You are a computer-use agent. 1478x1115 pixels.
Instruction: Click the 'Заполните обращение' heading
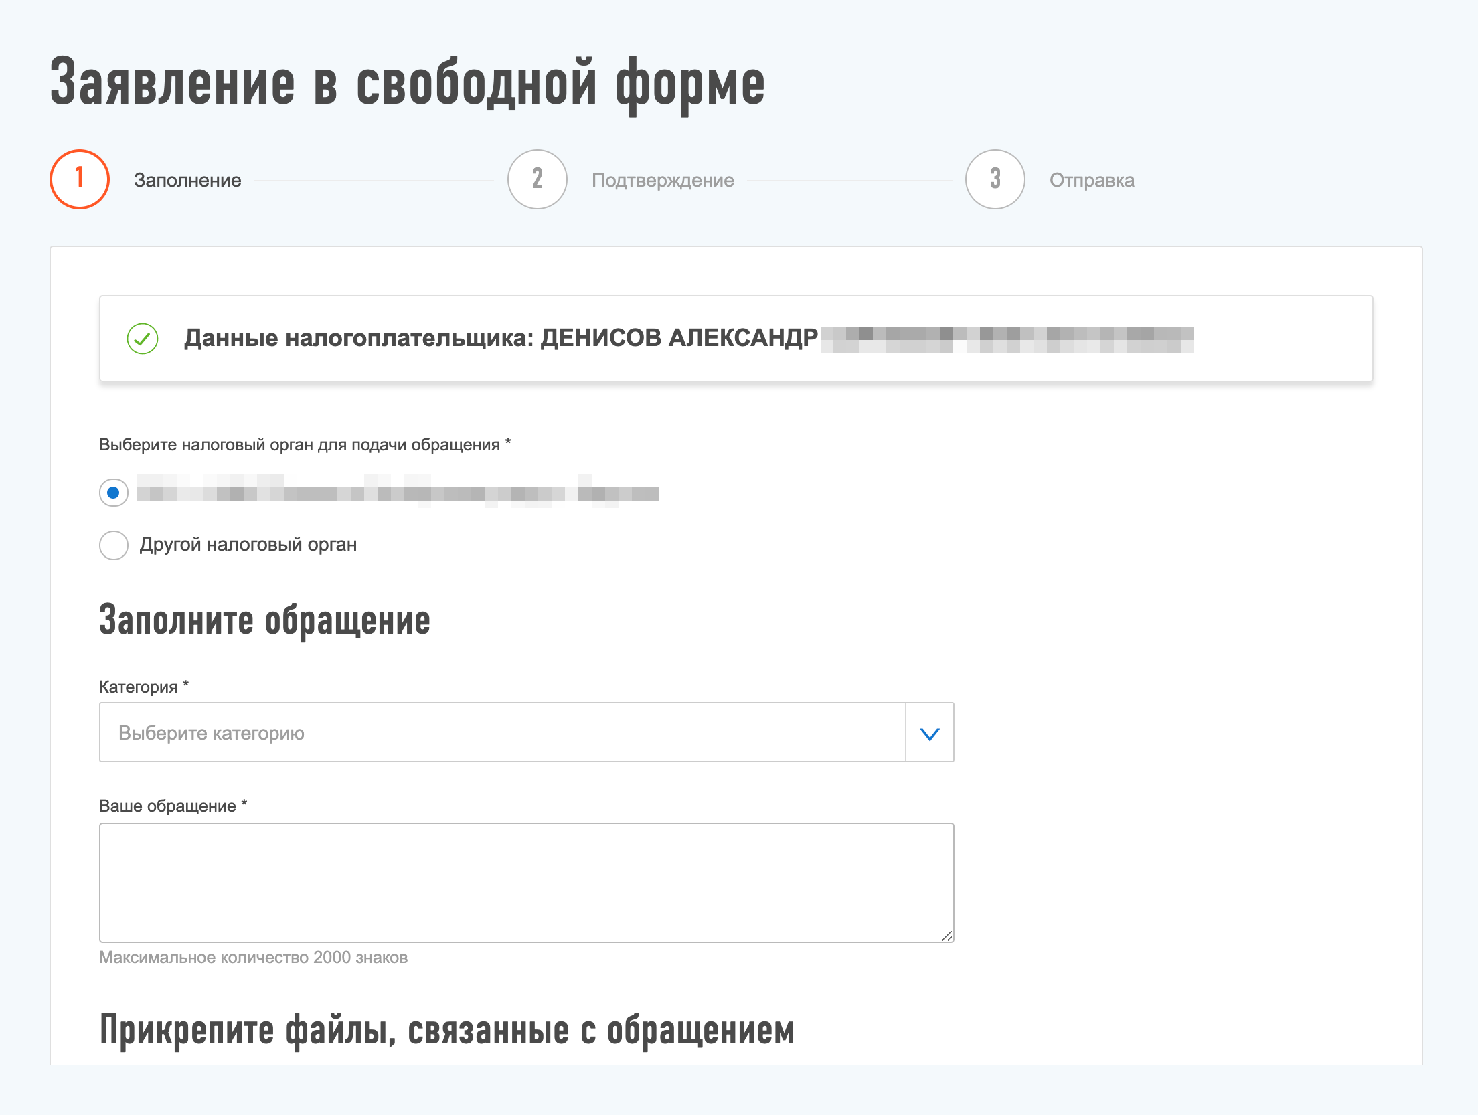pos(264,620)
